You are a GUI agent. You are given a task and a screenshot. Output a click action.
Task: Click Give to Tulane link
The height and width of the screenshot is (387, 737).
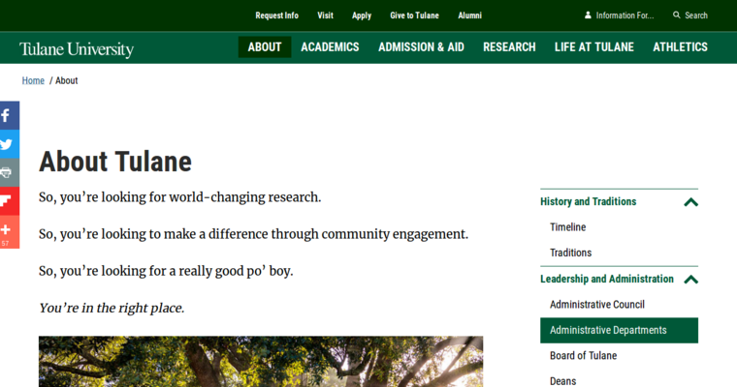[414, 15]
